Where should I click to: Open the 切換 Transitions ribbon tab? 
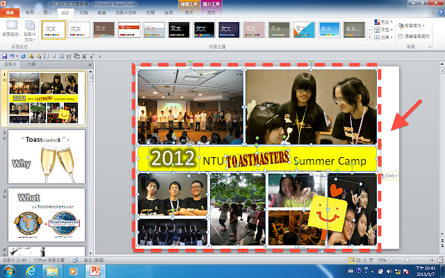pyautogui.click(x=83, y=13)
